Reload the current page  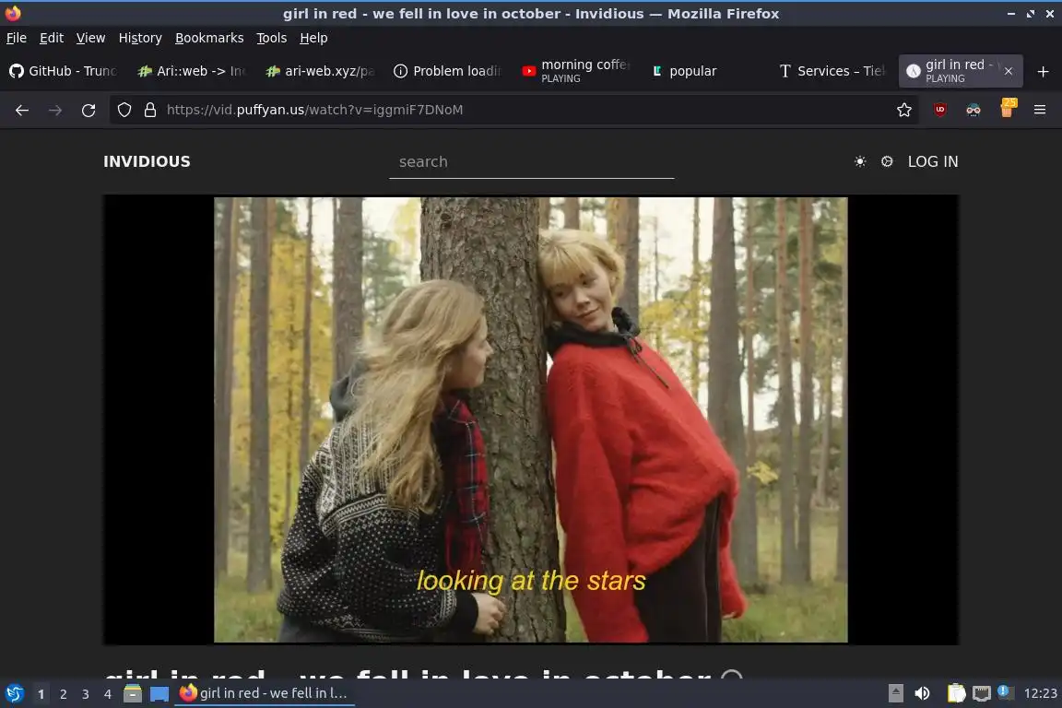(x=88, y=110)
